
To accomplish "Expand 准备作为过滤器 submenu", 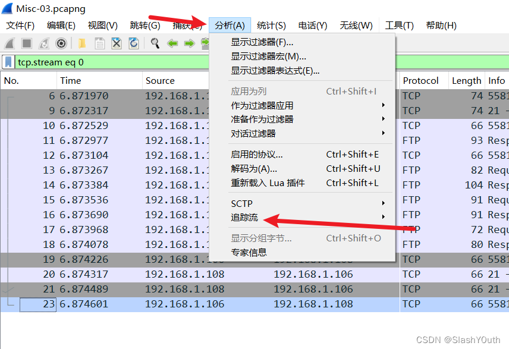I will click(x=303, y=119).
